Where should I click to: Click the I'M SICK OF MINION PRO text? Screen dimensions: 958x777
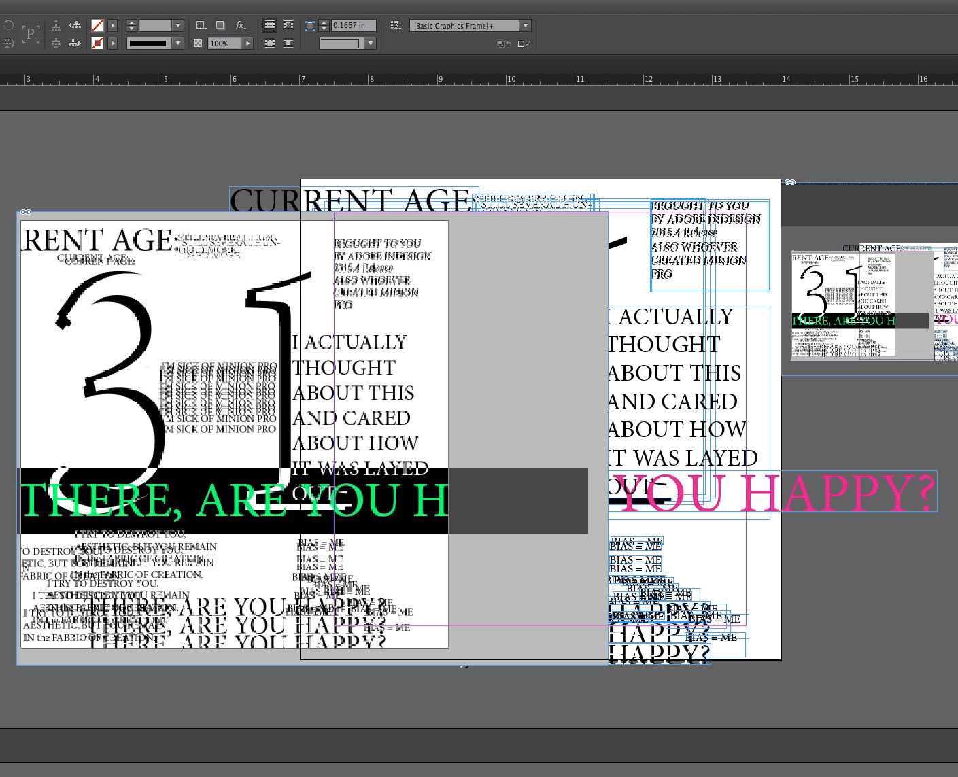pyautogui.click(x=218, y=398)
